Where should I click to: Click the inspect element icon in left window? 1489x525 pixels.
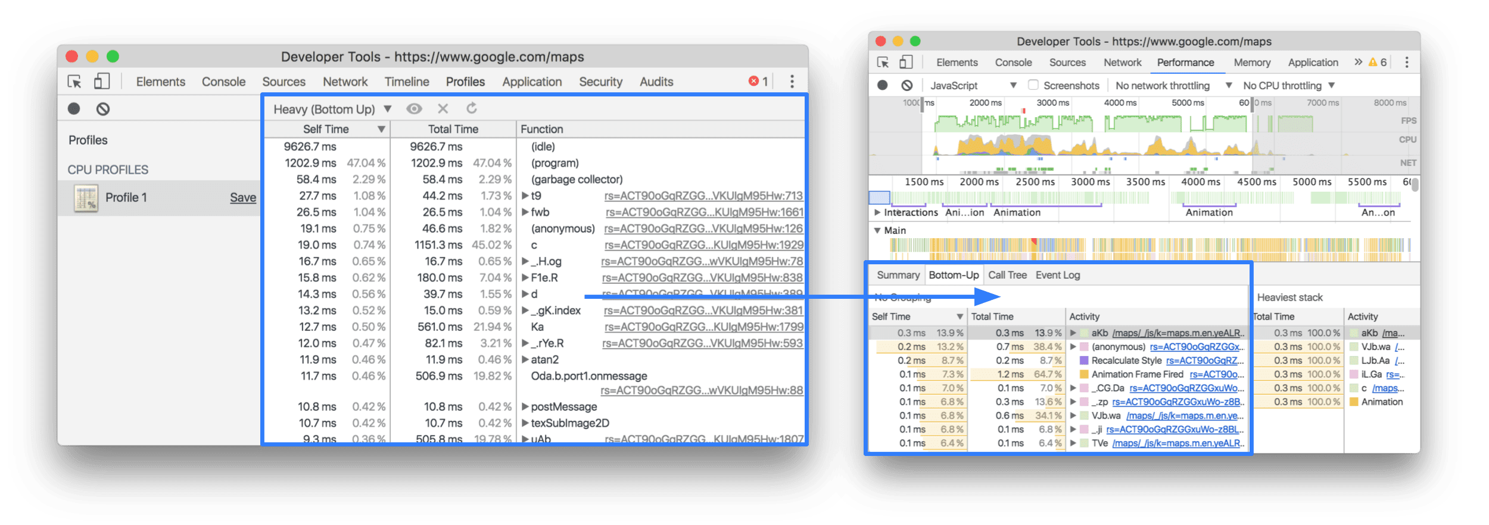(x=74, y=82)
